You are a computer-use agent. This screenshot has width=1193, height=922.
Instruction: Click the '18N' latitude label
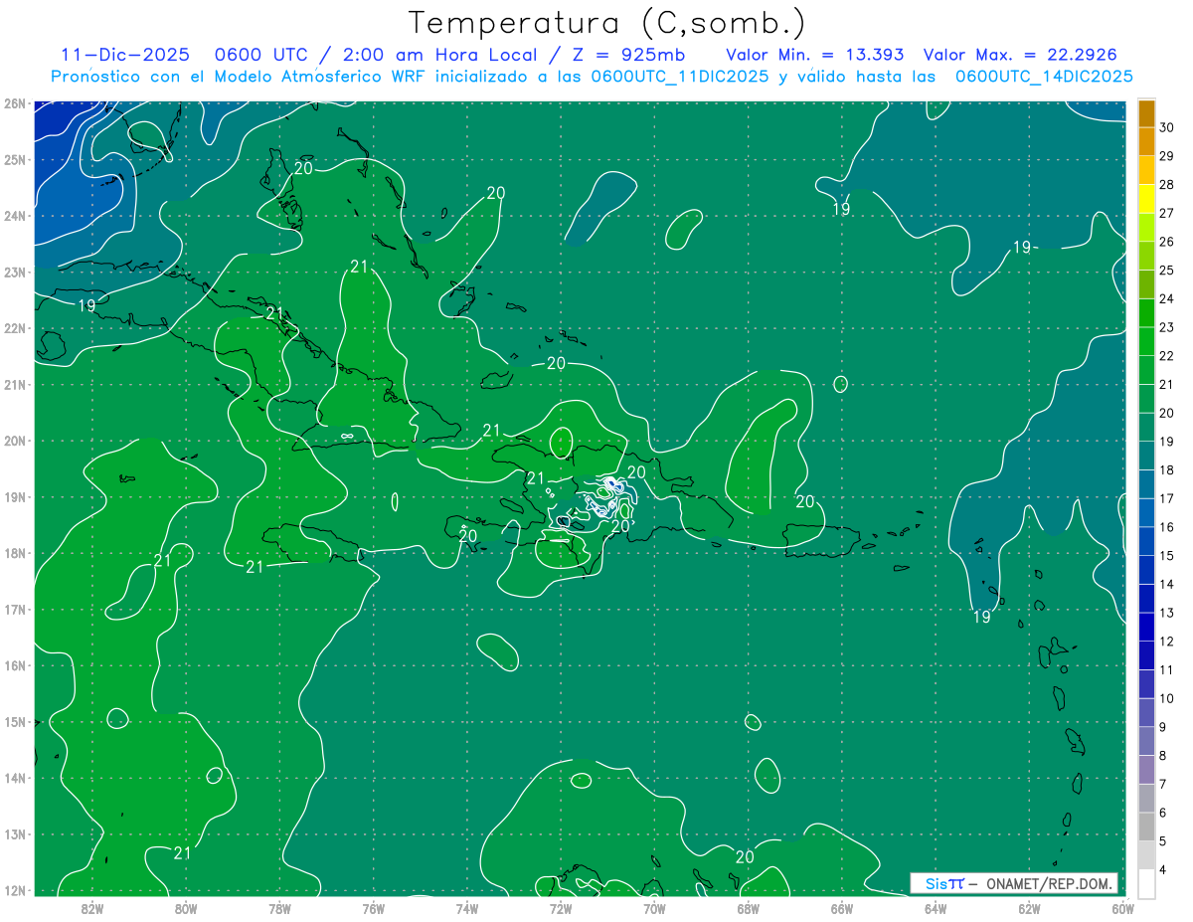point(14,553)
